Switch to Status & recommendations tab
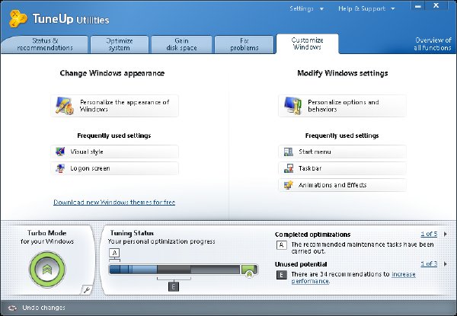The image size is (457, 316). coord(45,45)
